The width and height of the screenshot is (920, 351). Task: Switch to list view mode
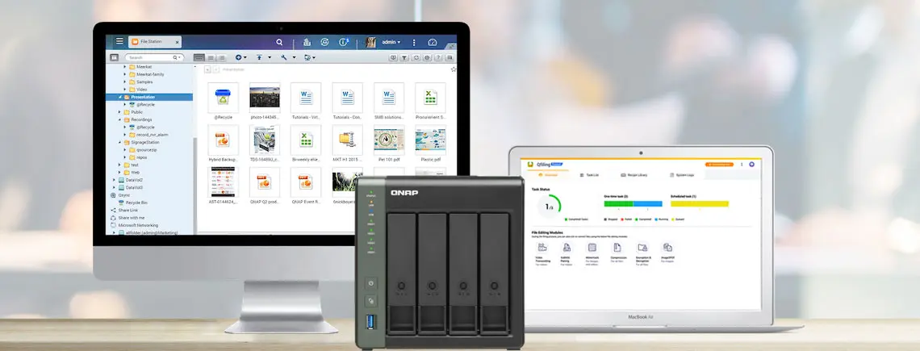211,57
